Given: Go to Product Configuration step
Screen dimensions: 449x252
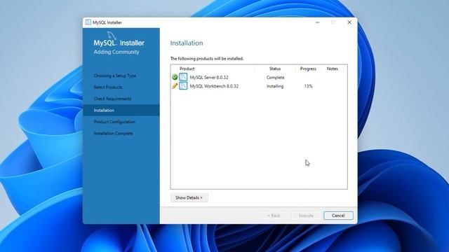Looking at the screenshot, I should point(114,122).
